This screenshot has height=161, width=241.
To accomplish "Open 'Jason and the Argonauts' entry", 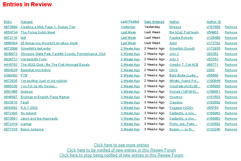I will click(x=39, y=119).
